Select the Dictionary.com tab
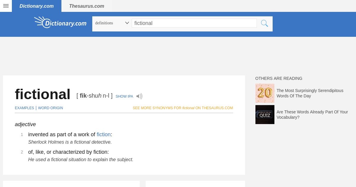The width and height of the screenshot is (356, 187). pyautogui.click(x=36, y=6)
